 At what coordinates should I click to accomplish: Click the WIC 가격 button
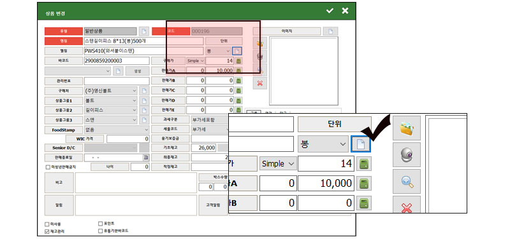click(85, 139)
